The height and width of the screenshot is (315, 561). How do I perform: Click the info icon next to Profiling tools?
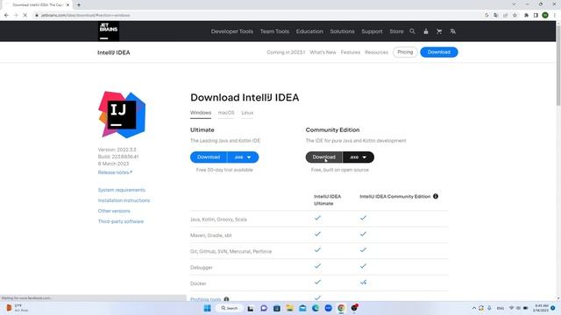[226, 299]
